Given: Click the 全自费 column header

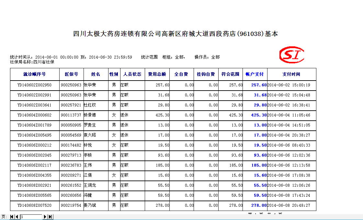Looking at the screenshot, I should (x=181, y=74).
